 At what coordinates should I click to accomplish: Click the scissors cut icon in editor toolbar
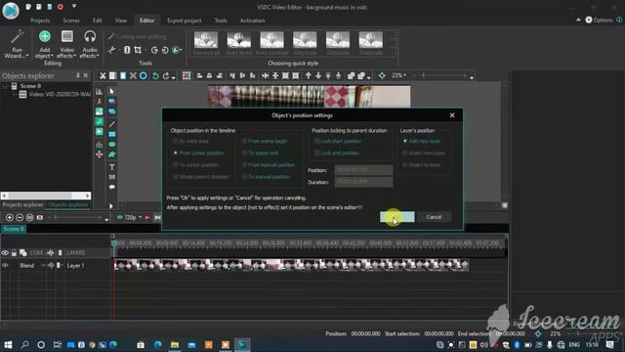(103, 76)
